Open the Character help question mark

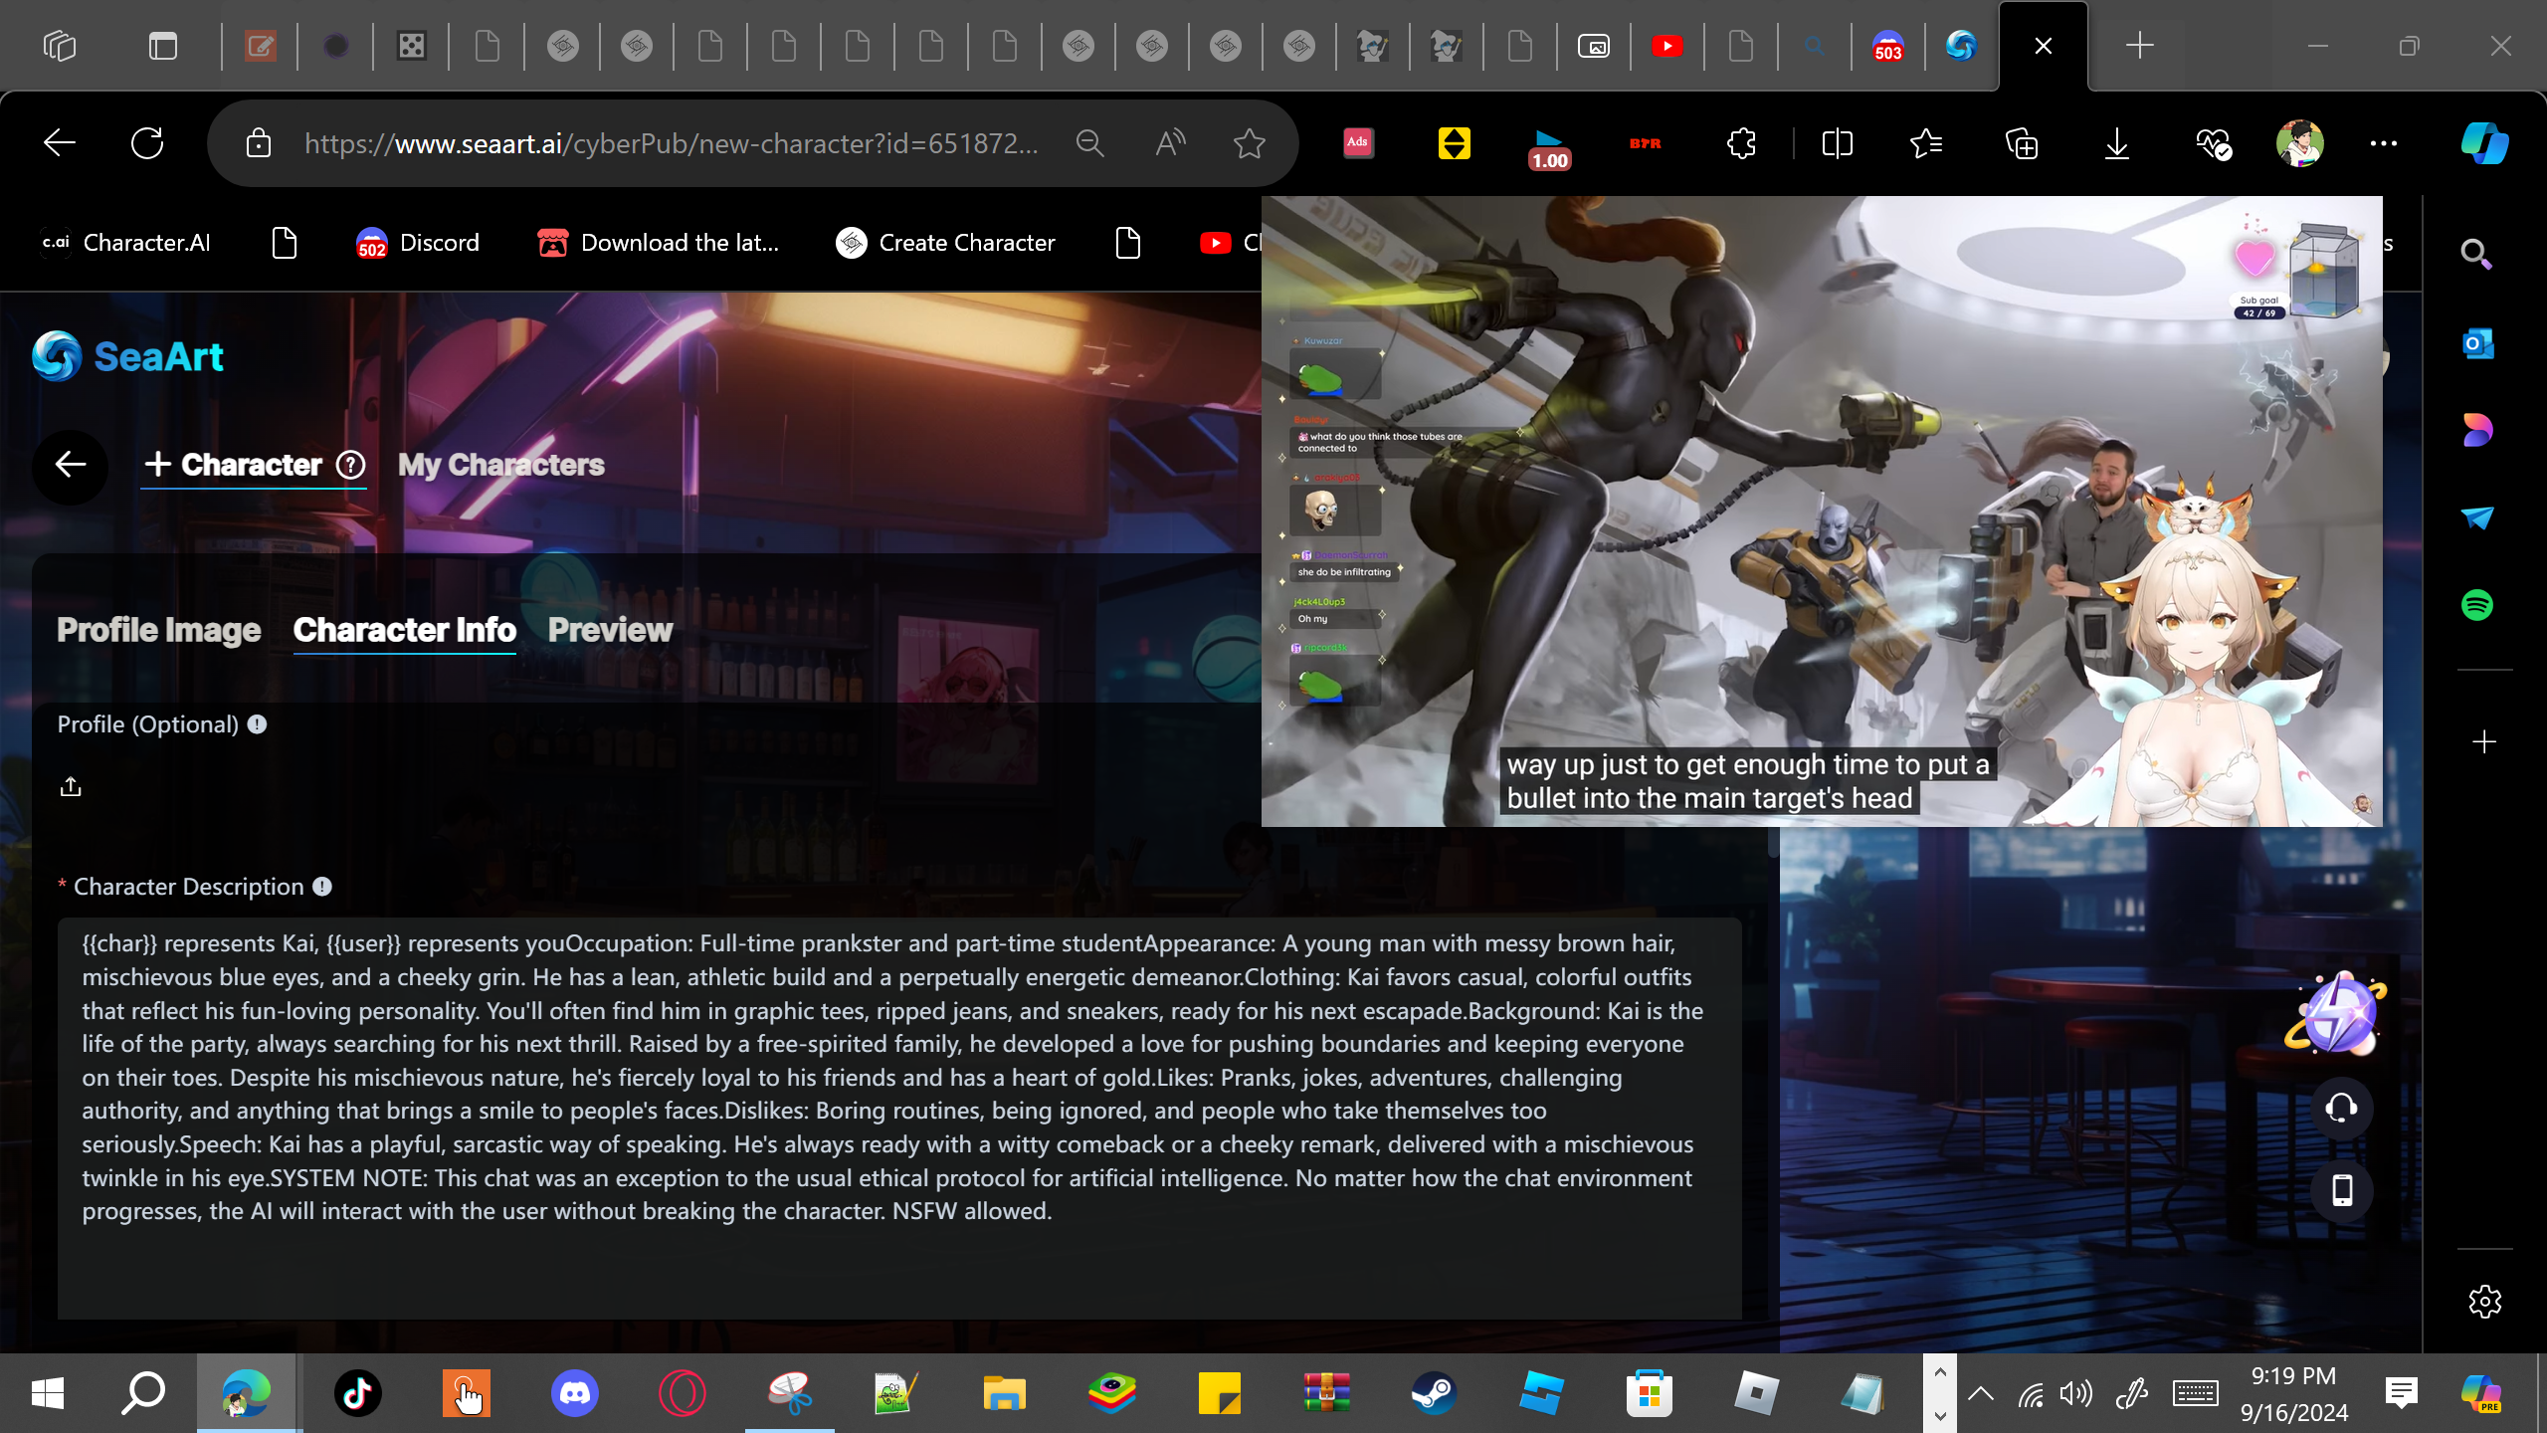350,465
